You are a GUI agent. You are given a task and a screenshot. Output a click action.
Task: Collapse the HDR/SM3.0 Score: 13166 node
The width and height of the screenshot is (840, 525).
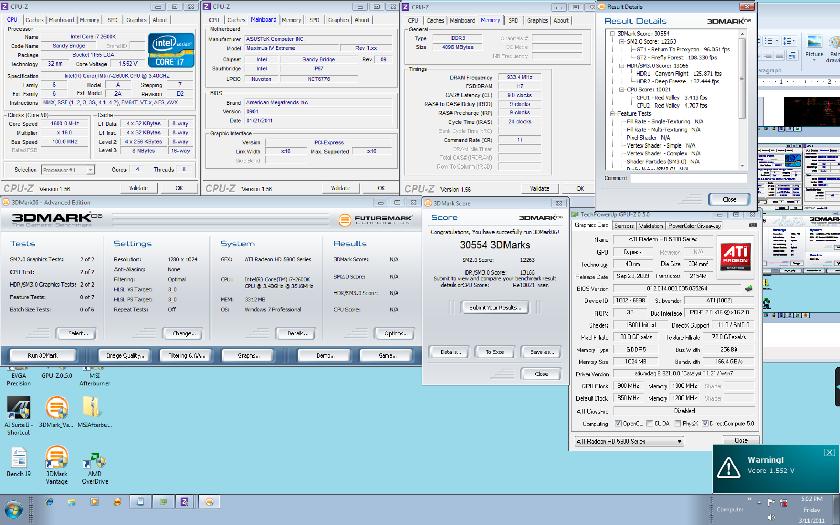622,66
